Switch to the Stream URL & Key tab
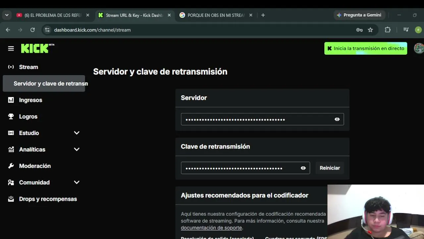Viewport: 424px width, 239px height. (x=134, y=15)
